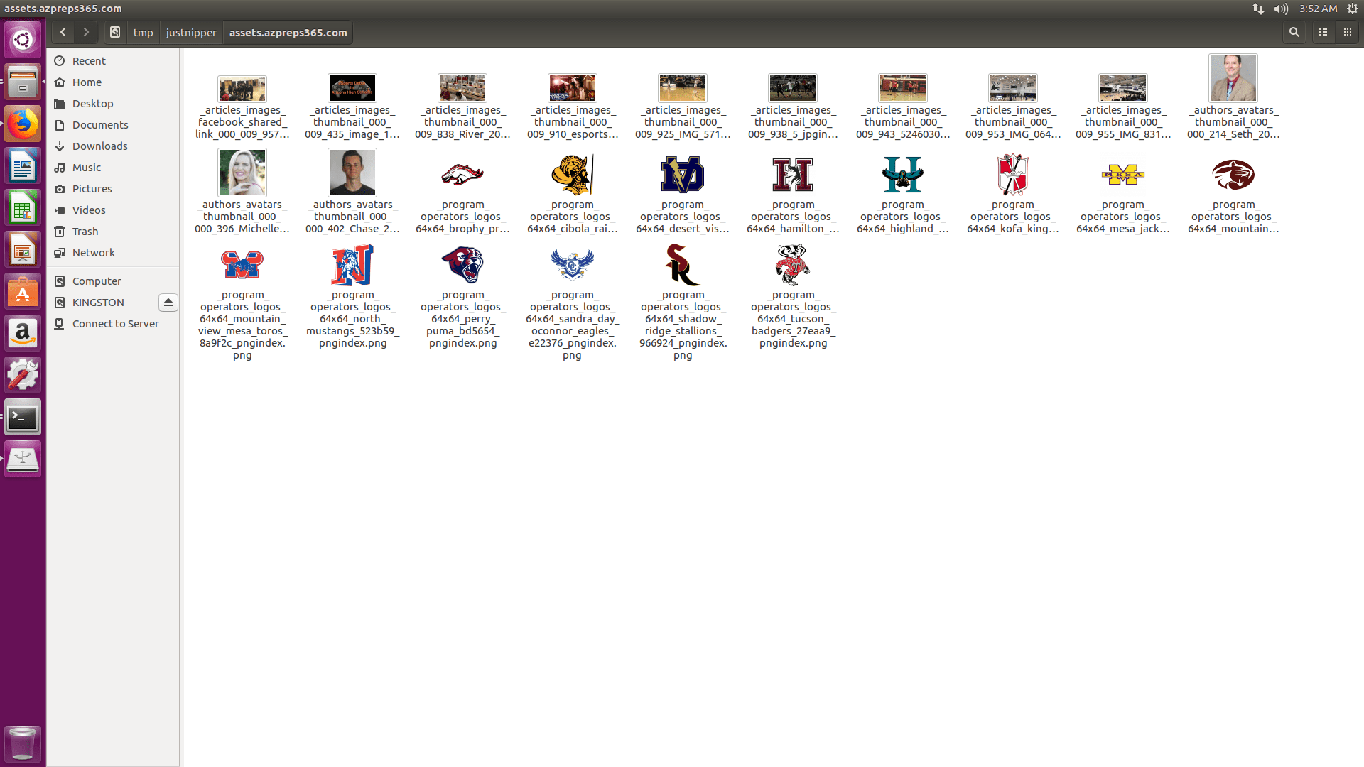Click the search icon in the toolbar
Screen dimensions: 1364x767
1294,32
